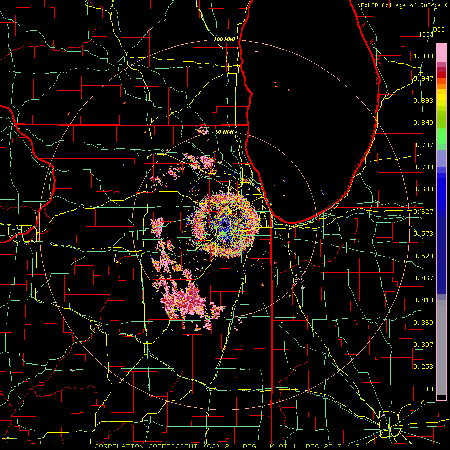
Task: Click the DCC label above the color scale
Action: [439, 30]
